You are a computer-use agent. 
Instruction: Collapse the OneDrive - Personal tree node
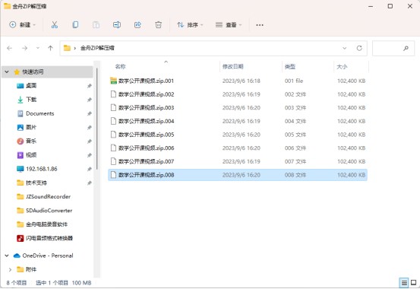7,256
